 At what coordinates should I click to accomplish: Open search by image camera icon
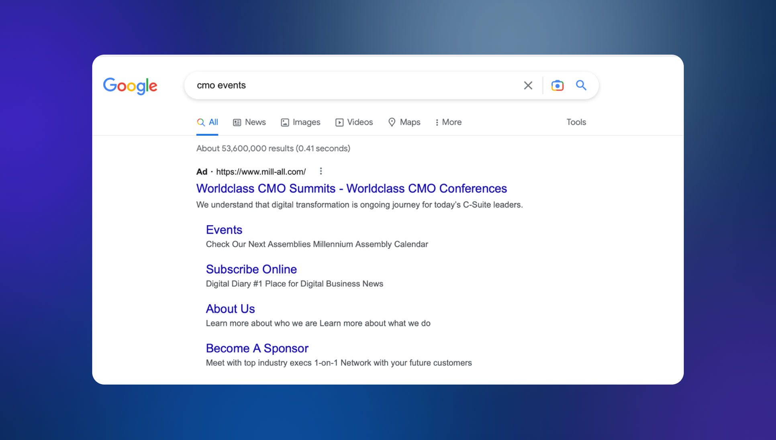pyautogui.click(x=557, y=86)
